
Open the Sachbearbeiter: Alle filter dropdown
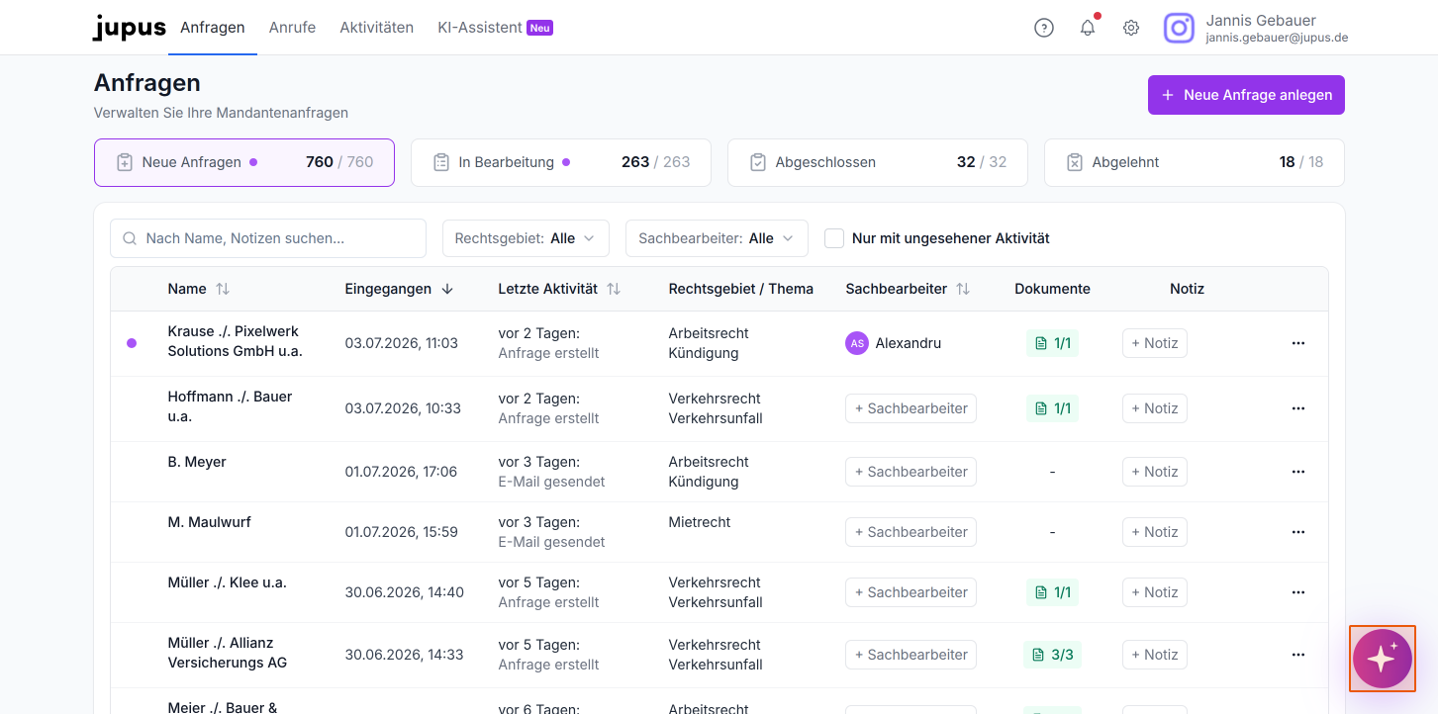pyautogui.click(x=717, y=238)
